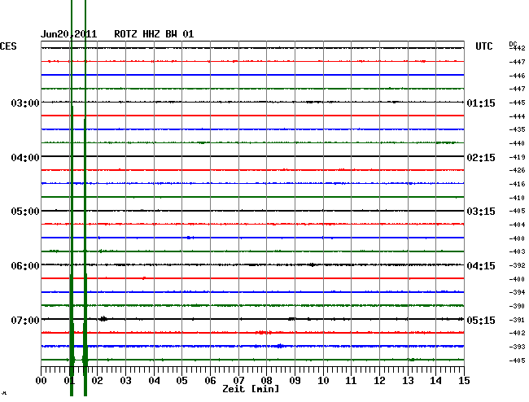
Task: Click the DC offset value -446
Action: (517, 76)
